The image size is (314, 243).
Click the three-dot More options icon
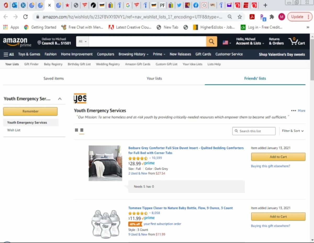pyautogui.click(x=293, y=111)
